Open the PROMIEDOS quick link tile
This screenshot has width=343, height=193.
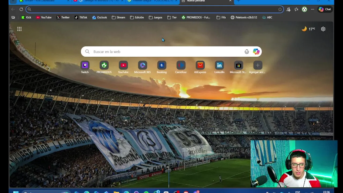point(104,67)
